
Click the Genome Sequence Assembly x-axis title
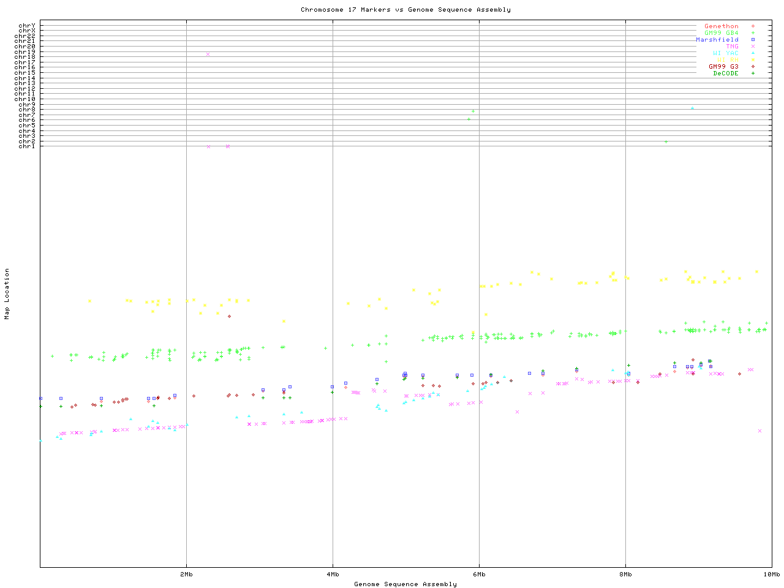(405, 584)
